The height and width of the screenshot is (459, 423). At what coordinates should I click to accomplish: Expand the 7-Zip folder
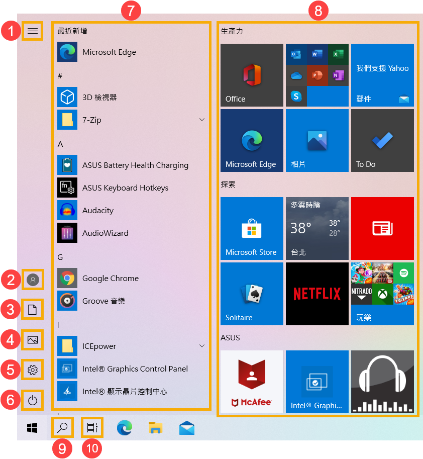pos(202,120)
